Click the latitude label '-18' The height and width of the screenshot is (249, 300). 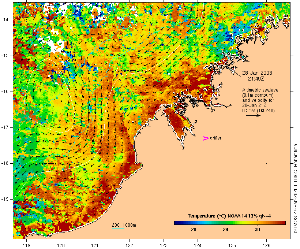tap(5, 163)
